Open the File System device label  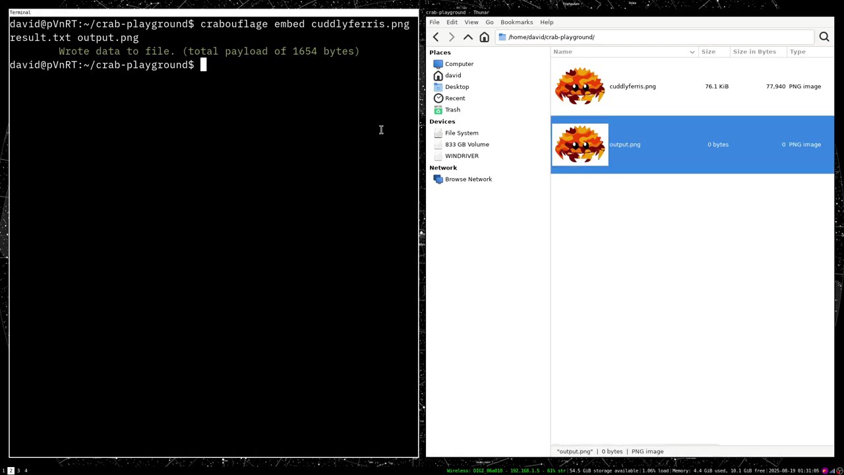tap(462, 133)
